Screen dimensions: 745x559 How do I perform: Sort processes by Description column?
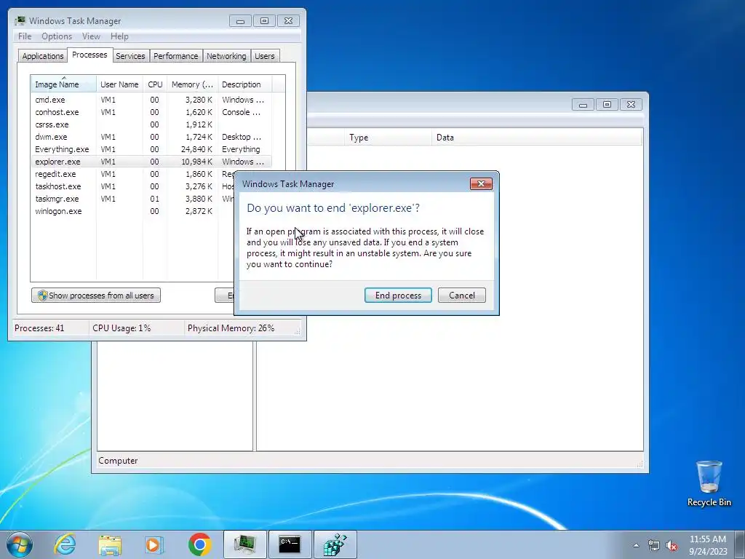pos(244,84)
